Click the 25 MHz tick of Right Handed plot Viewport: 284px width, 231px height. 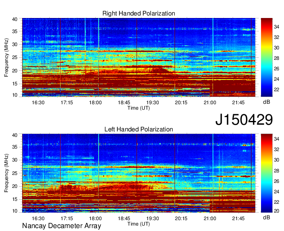click(x=15, y=57)
